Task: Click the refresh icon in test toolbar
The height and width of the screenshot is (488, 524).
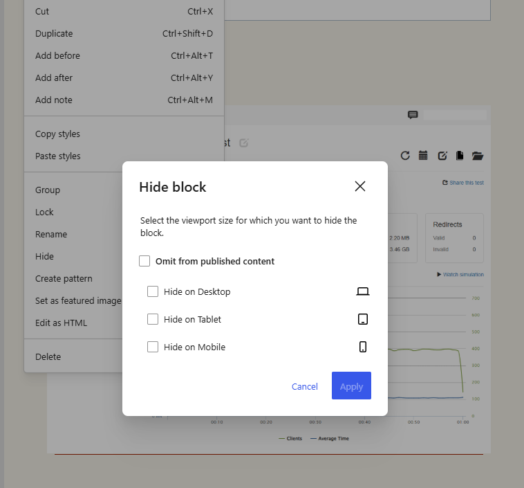Action: 406,156
